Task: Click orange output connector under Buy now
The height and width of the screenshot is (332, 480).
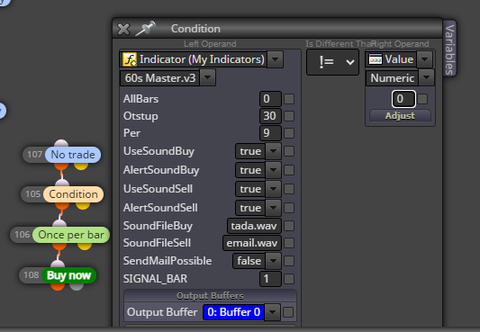Action: [x=58, y=287]
